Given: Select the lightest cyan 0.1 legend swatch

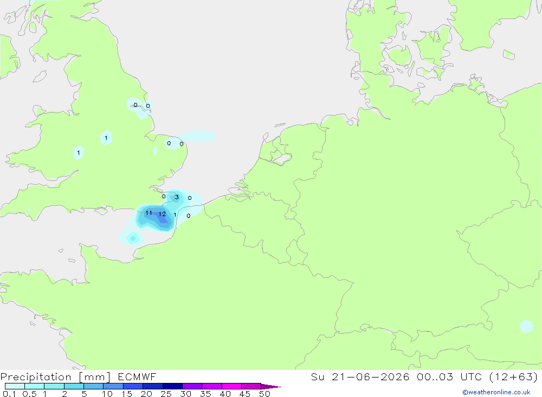Looking at the screenshot, I should point(15,386).
